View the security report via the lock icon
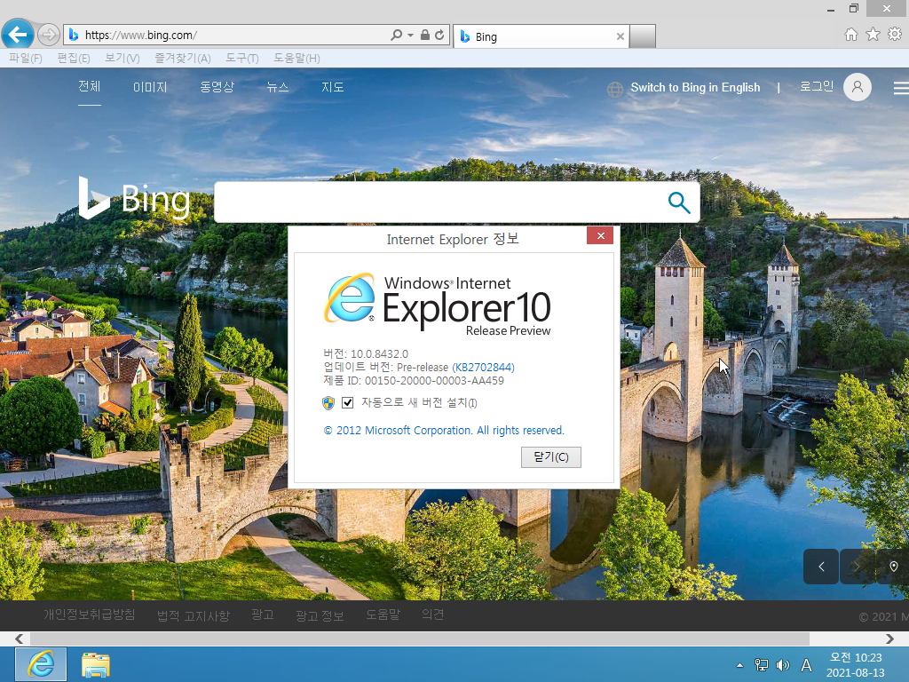 [x=423, y=35]
